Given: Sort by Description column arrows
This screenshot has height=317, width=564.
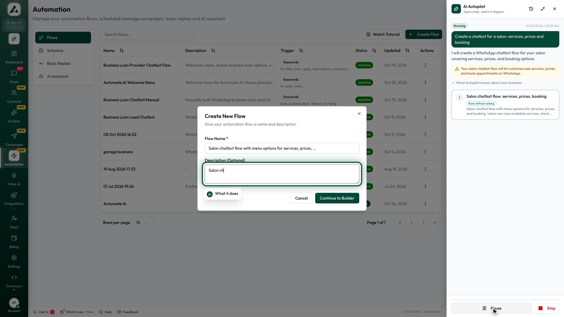Looking at the screenshot, I should [x=213, y=50].
